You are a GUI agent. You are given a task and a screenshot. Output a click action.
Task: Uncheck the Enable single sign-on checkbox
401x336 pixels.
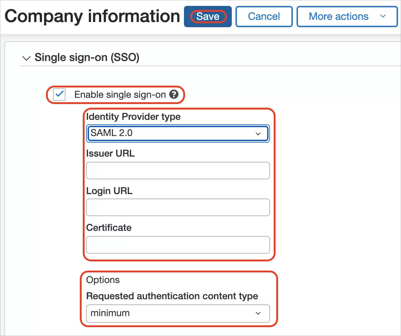click(x=59, y=94)
